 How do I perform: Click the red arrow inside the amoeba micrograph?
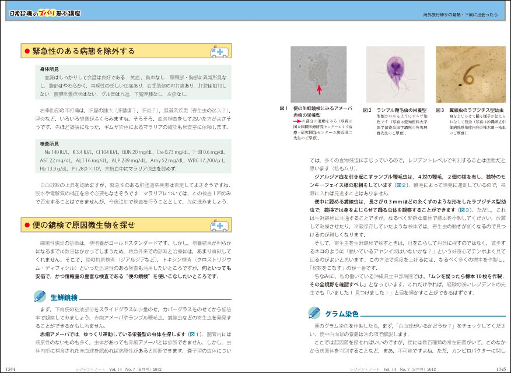[319, 89]
